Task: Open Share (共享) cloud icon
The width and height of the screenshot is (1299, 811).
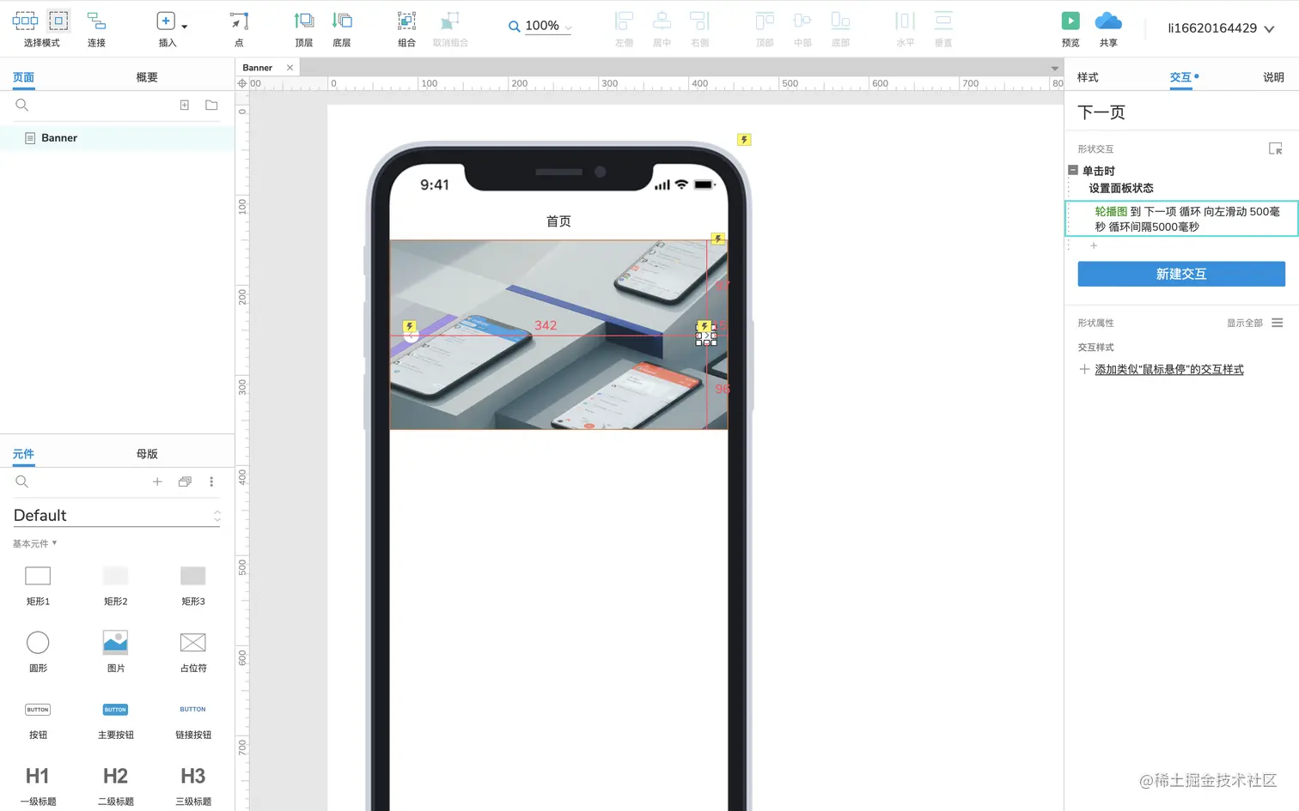Action: point(1108,21)
